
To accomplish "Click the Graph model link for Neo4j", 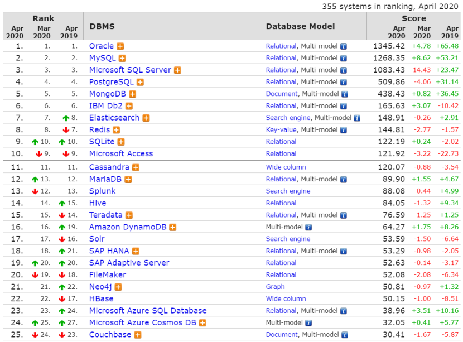I will click(275, 287).
